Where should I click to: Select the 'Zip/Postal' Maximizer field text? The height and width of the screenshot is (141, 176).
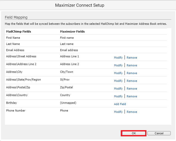point(67,87)
